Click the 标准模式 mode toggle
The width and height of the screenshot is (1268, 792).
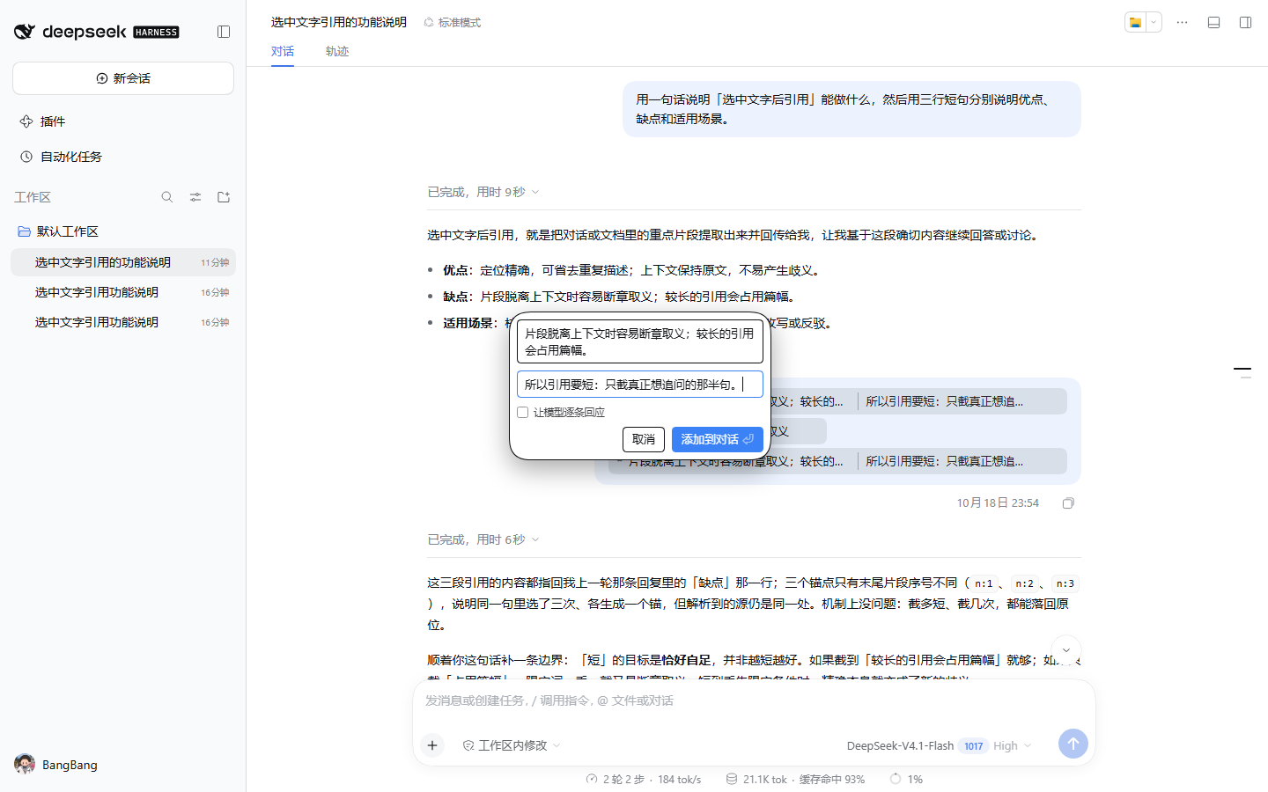[453, 22]
